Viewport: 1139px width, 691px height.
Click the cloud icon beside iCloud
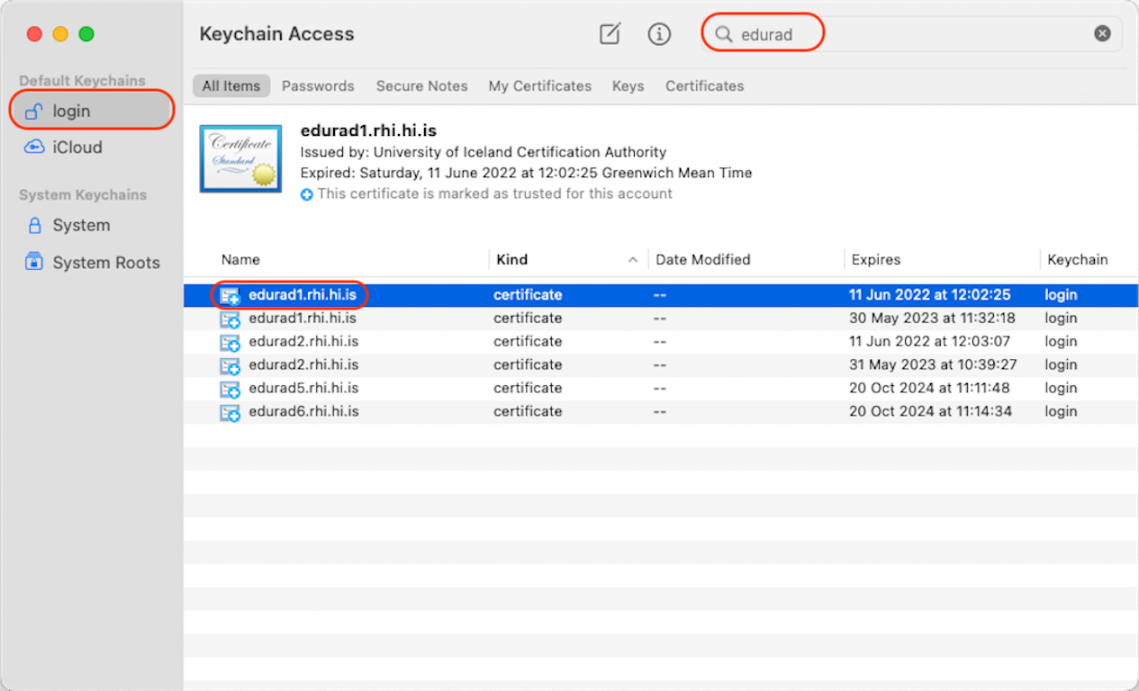point(34,147)
